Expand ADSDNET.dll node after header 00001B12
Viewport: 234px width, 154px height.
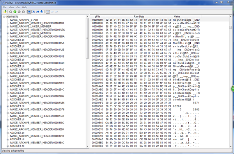8,60
